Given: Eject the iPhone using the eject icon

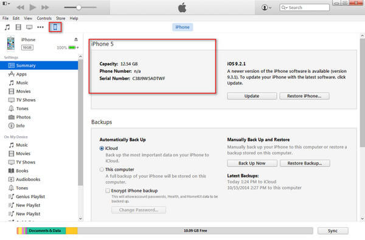Looking at the screenshot, I should (x=76, y=39).
